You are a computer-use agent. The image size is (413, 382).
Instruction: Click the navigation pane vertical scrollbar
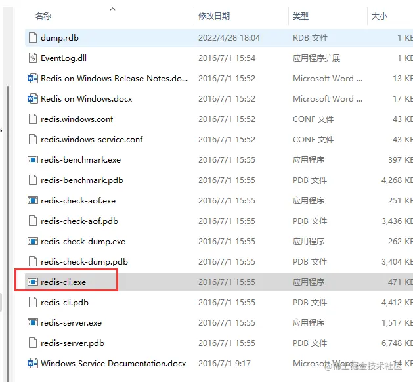tap(8, 234)
